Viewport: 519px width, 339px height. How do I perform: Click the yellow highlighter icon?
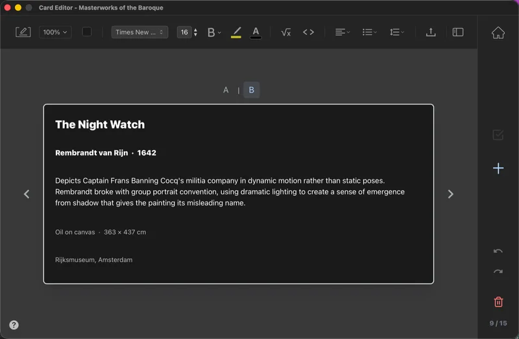coord(236,32)
